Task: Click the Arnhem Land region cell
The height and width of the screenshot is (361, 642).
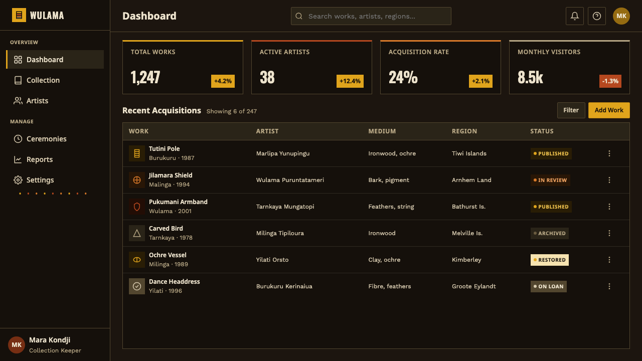Action: [471, 180]
